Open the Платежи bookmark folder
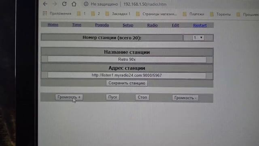The image size is (259, 146). click(x=193, y=14)
